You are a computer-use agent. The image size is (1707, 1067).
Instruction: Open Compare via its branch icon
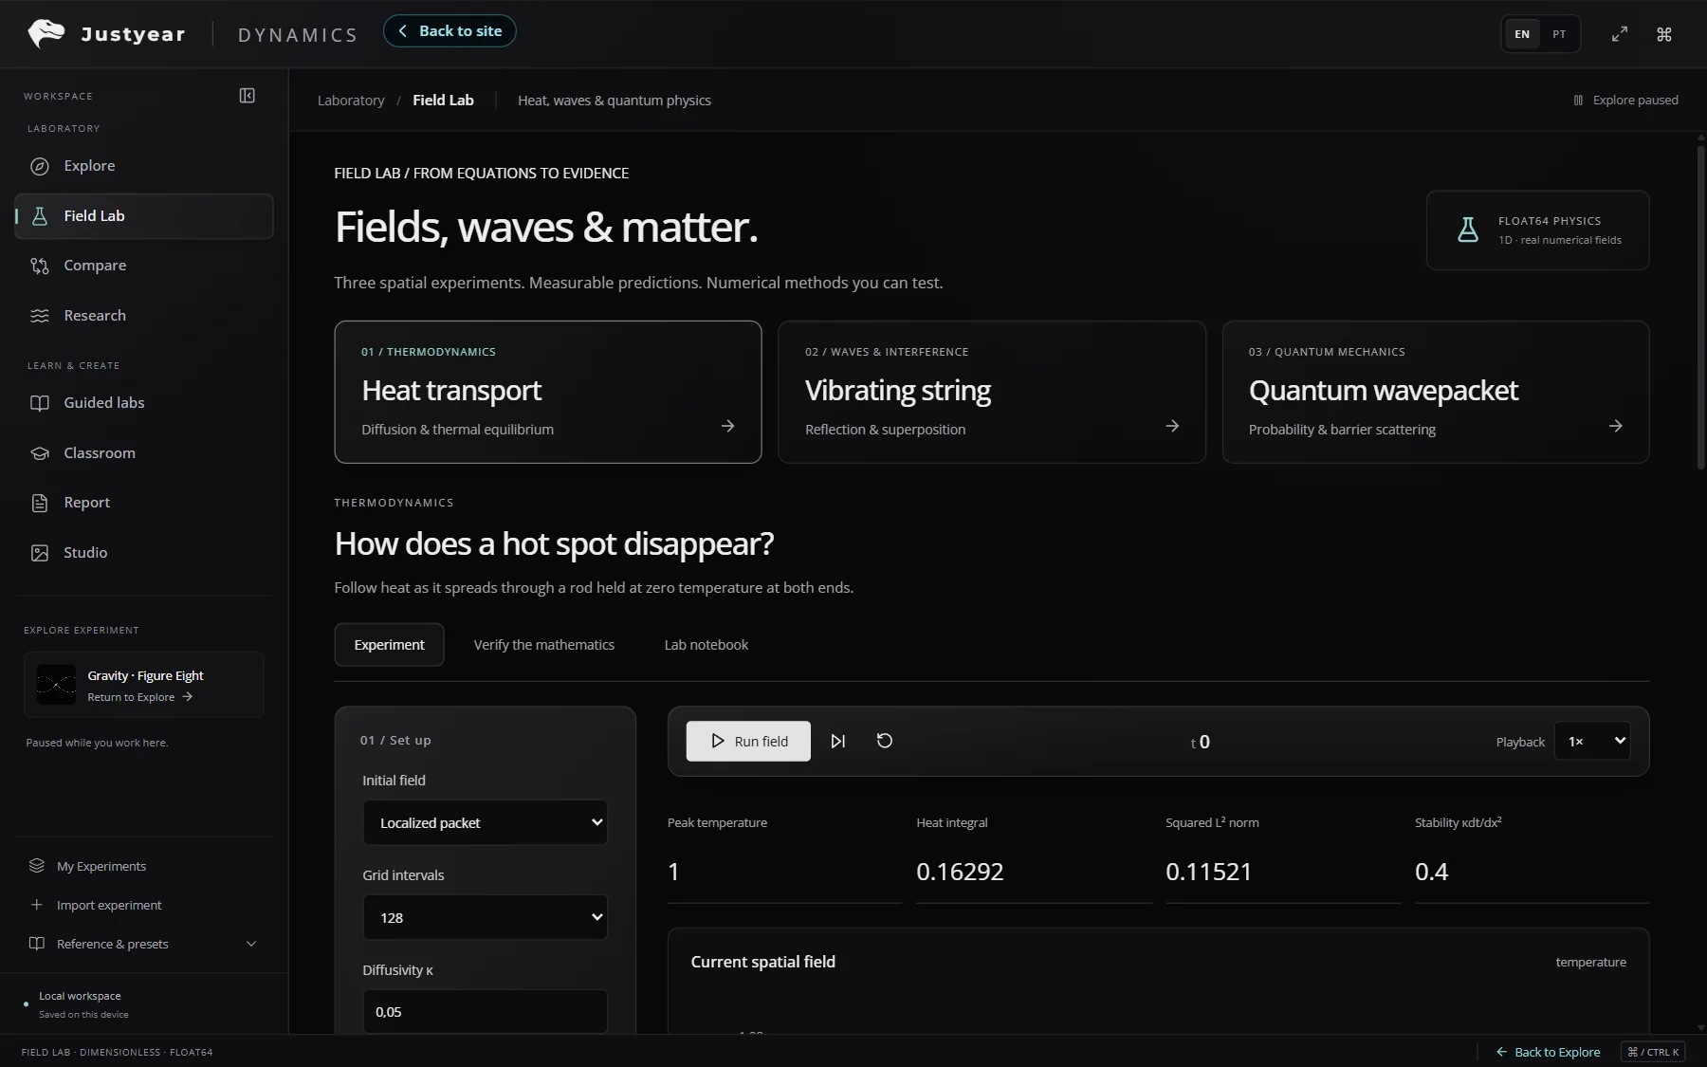point(39,266)
